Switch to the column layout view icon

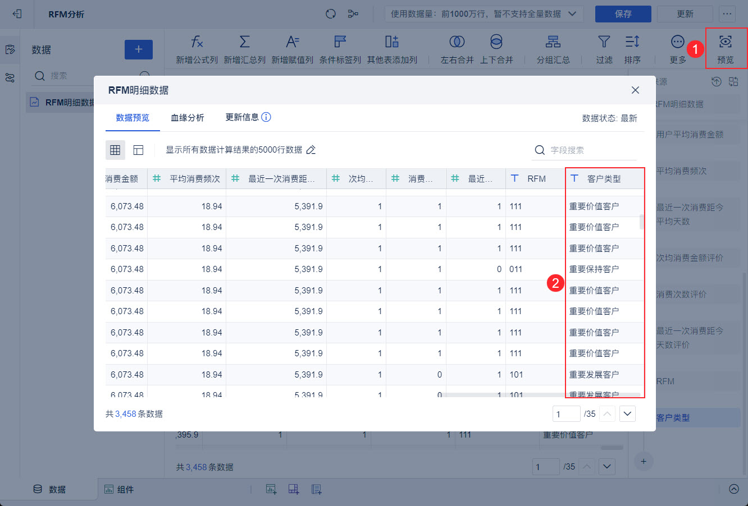(x=138, y=150)
